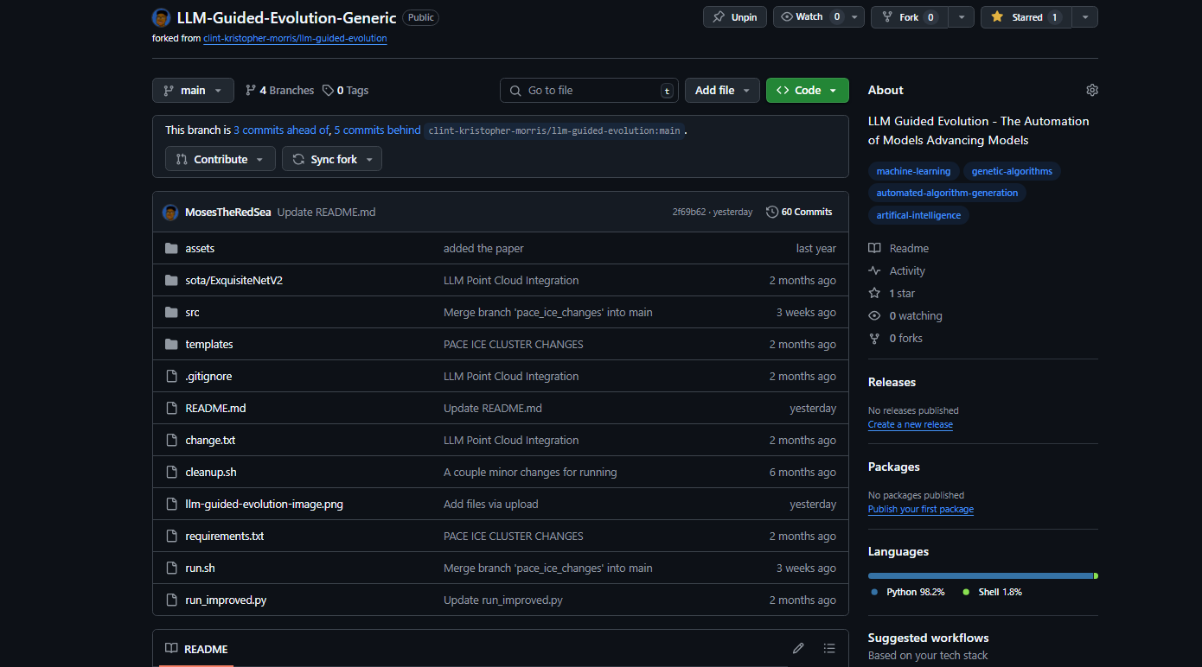The width and height of the screenshot is (1202, 667).
Task: Click the pulse icon next to Activity
Action: (x=874, y=270)
